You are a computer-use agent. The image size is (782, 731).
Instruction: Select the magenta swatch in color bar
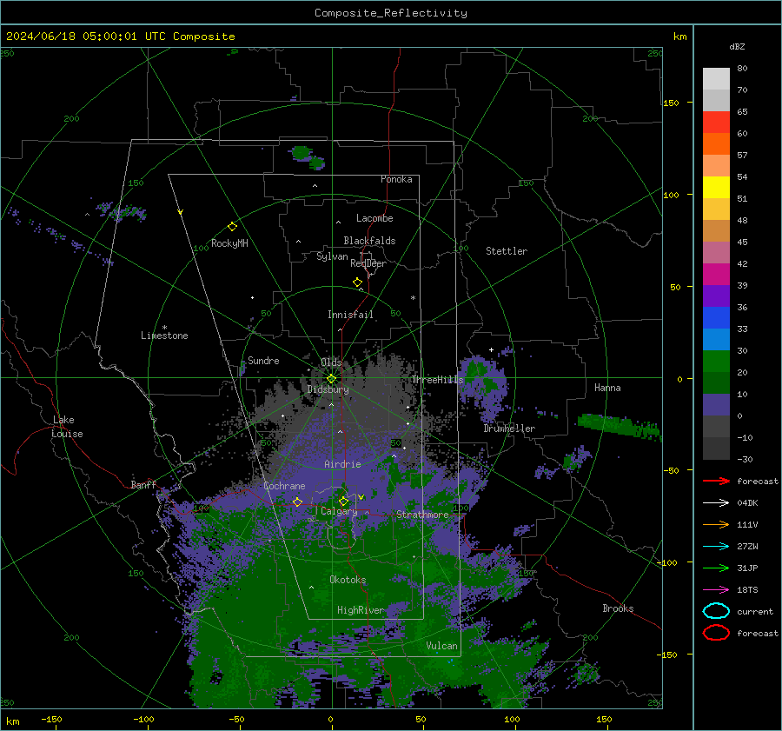(x=716, y=275)
